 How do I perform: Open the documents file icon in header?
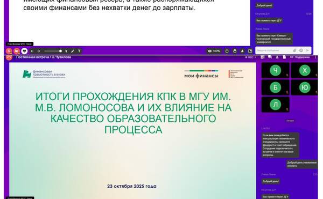tap(284, 57)
